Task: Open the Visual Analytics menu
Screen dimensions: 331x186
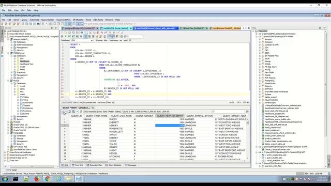Action: tap(63, 20)
